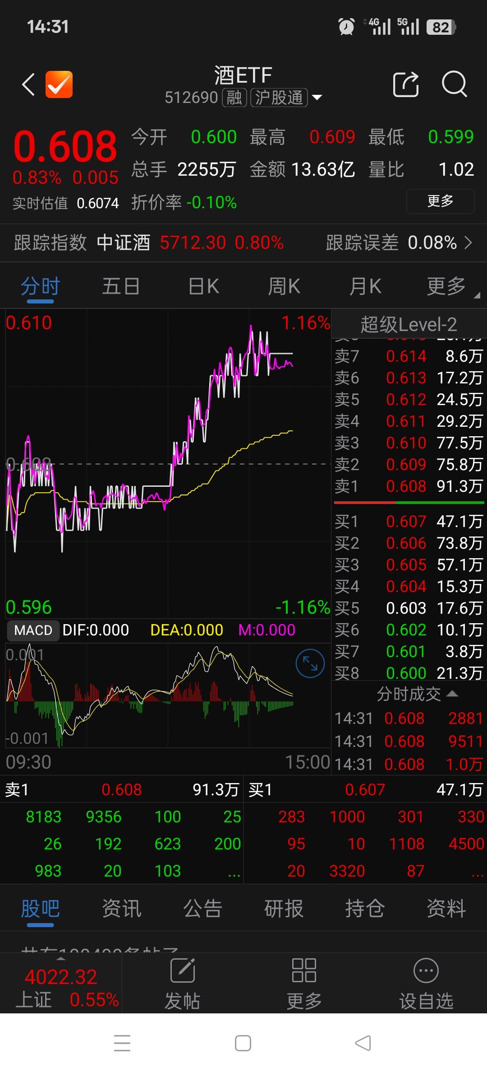Screen dimensions: 487x1073
Task: Open the share icon
Action: coord(406,84)
